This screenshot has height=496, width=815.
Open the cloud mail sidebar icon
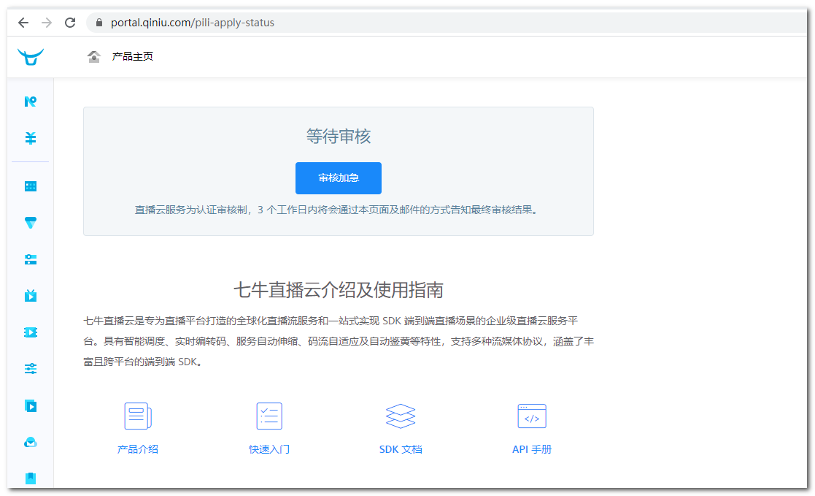point(31,443)
